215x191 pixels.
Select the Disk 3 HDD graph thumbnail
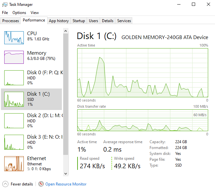[x=14, y=142]
